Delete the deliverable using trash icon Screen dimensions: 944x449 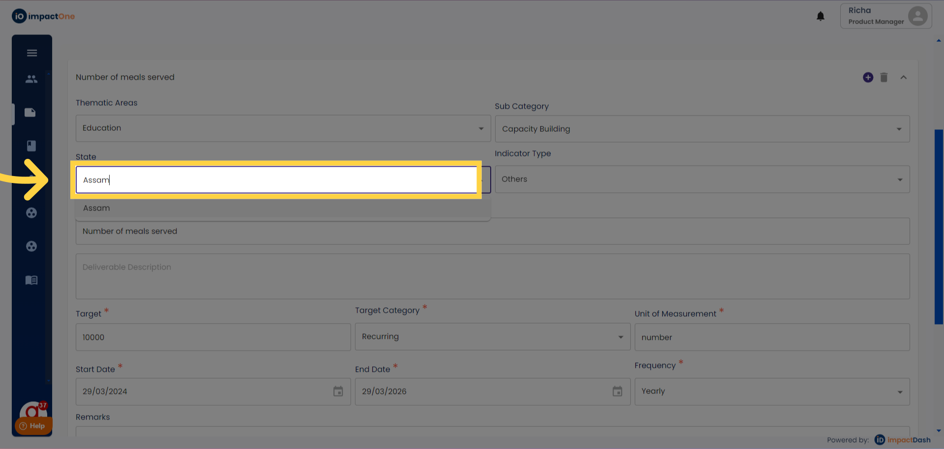tap(884, 78)
